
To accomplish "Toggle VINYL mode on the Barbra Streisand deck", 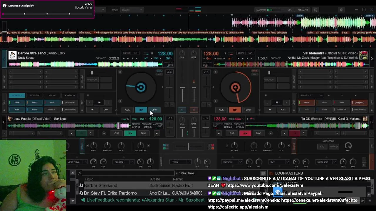I will tap(159, 71).
